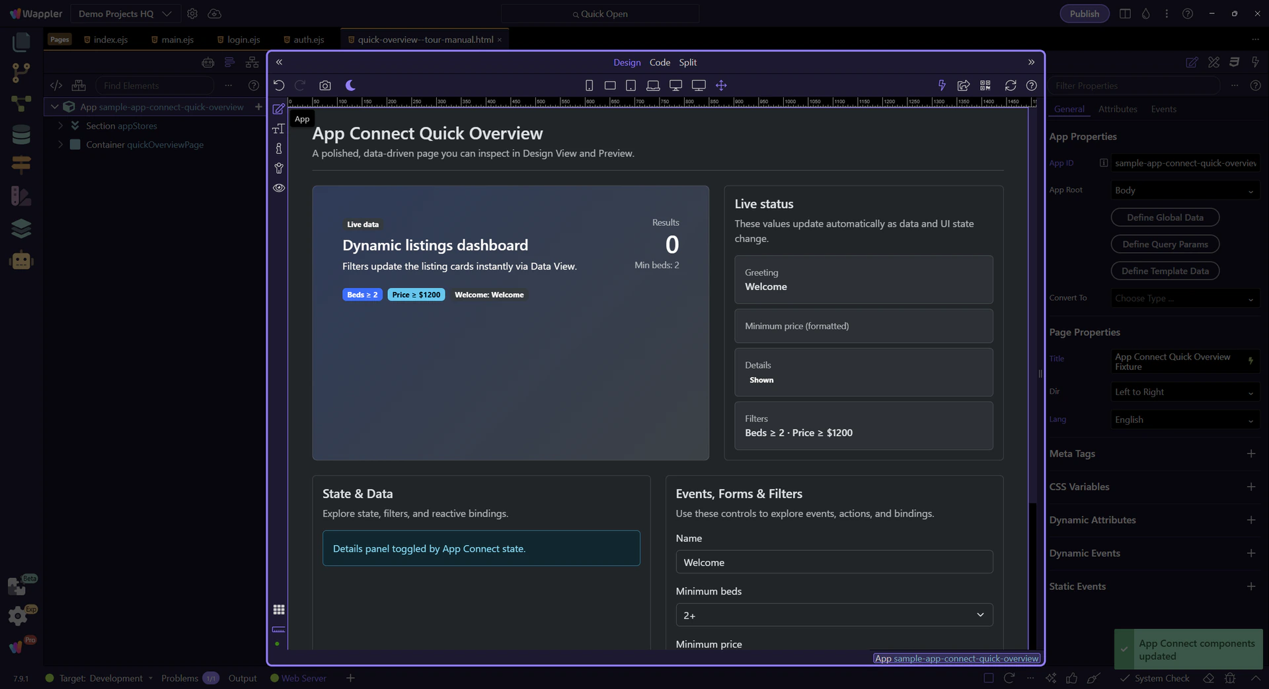The height and width of the screenshot is (689, 1269).
Task: Expand the Section appStores tree node
Action: point(61,126)
